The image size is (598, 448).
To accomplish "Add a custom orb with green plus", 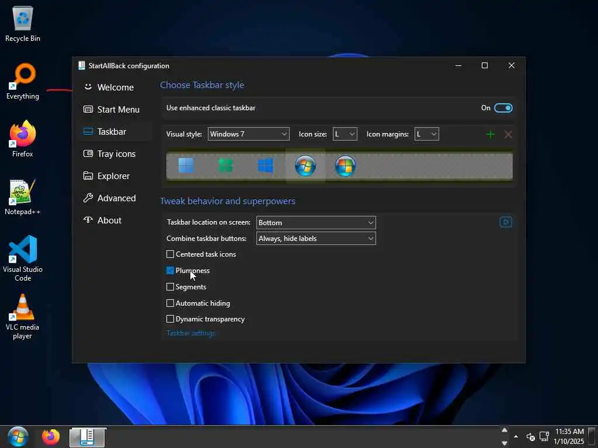I will (491, 134).
